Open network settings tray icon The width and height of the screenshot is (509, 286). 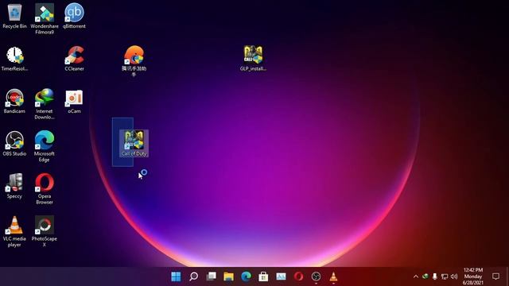pyautogui.click(x=445, y=276)
